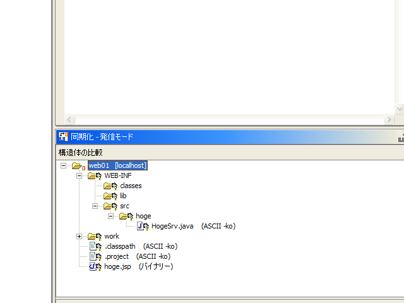Click the HogeSrv.java Java file icon
Viewport: 404px width, 303px height.
tap(143, 226)
